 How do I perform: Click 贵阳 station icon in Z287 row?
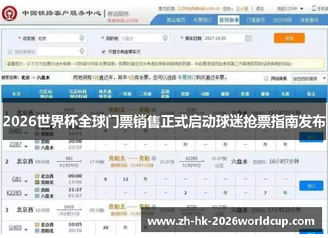coord(37,141)
